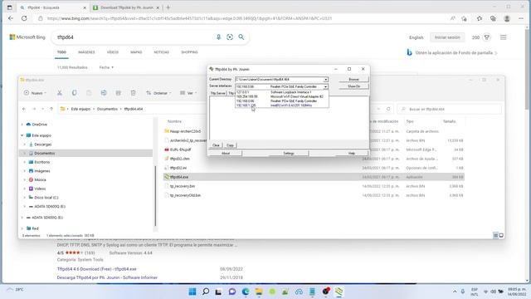Viewport: 531px width, 299px height.
Task: Select Descargas in the navigation pane
Action: [42, 145]
